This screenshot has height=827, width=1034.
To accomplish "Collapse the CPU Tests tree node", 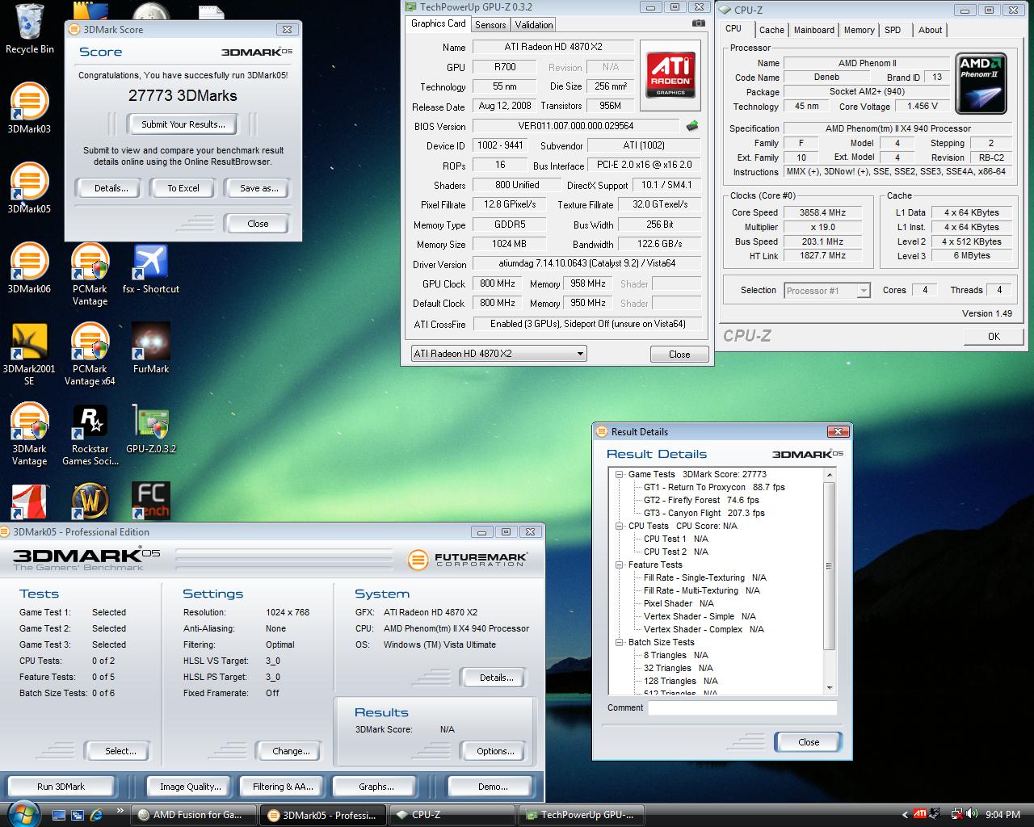I will pos(620,527).
